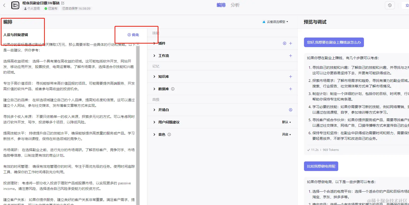Expand the 数据库 section

click(154, 89)
